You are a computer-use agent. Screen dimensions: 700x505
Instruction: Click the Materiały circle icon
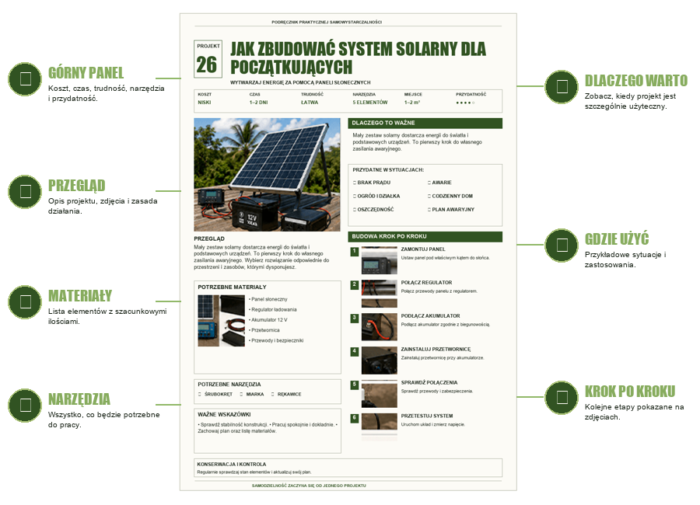pyautogui.click(x=25, y=302)
